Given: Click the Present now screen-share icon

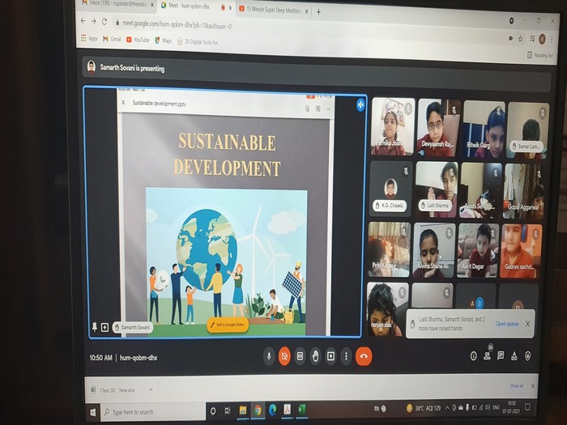Looking at the screenshot, I should tap(330, 356).
